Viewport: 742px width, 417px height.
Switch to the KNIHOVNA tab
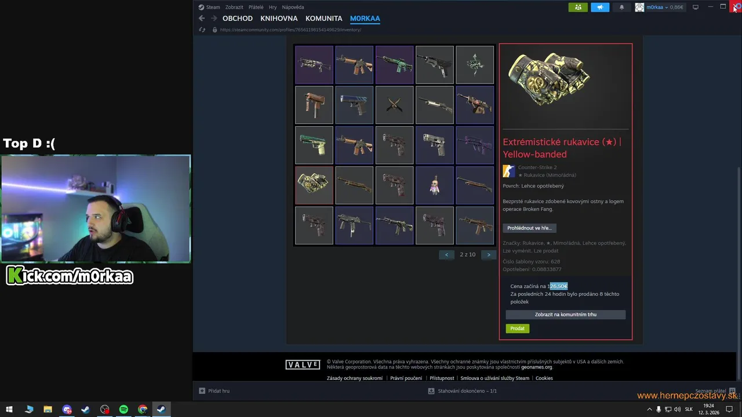tap(279, 19)
